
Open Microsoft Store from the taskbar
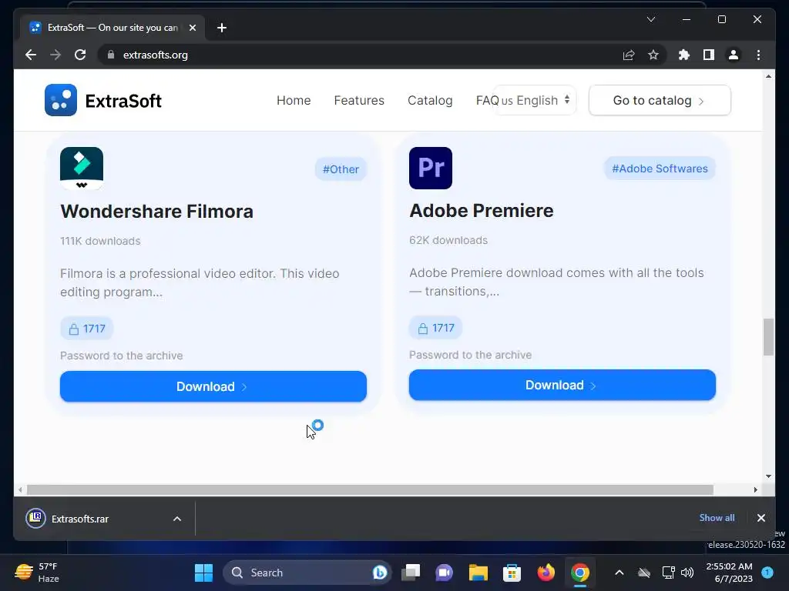[x=512, y=573]
